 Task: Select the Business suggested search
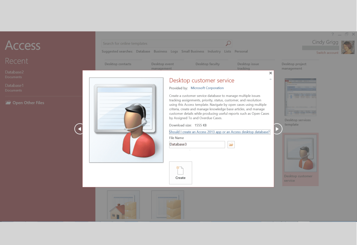[160, 51]
